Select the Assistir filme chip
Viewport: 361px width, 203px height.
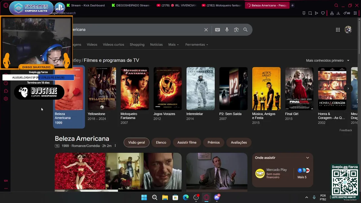(x=187, y=142)
